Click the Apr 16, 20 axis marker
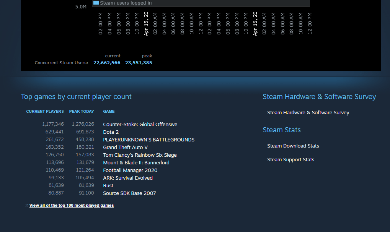 tap(255, 24)
